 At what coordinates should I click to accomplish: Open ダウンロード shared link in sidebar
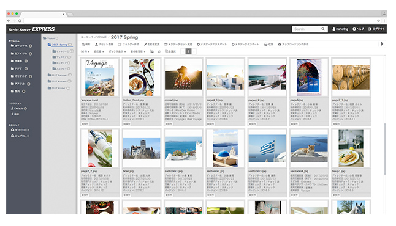tap(20, 130)
